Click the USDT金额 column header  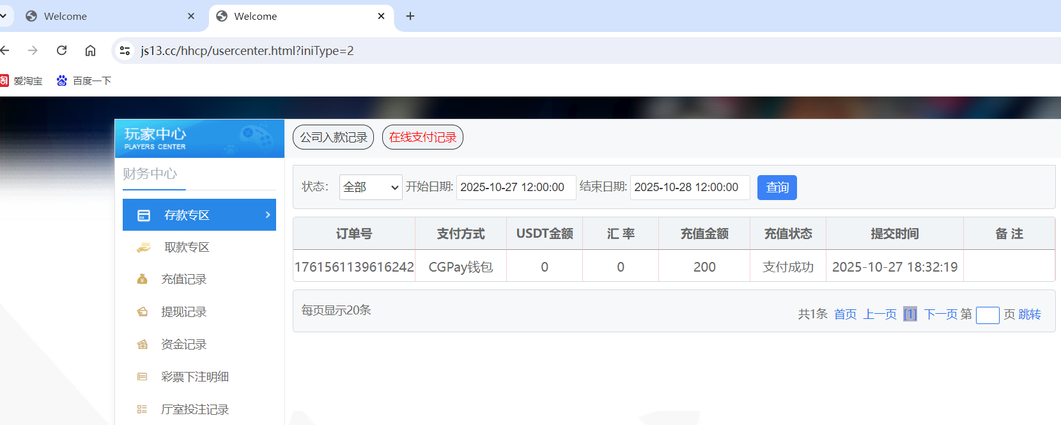[x=545, y=234]
